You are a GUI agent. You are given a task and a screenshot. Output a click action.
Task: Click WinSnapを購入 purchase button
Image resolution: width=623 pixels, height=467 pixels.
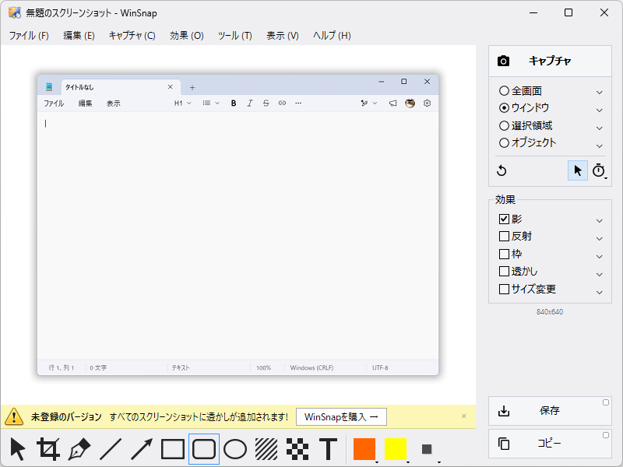pos(341,417)
